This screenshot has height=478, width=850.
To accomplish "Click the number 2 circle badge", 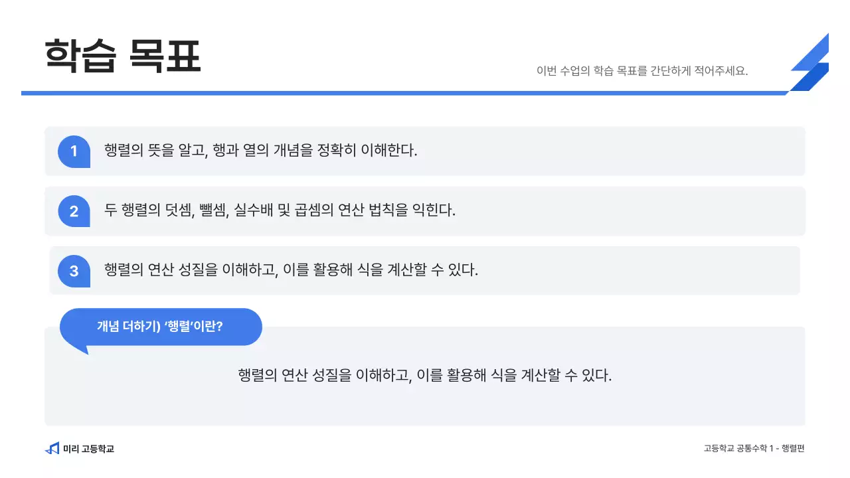I will pos(73,210).
